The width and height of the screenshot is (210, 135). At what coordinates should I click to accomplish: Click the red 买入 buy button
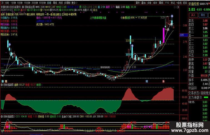pos(193,15)
